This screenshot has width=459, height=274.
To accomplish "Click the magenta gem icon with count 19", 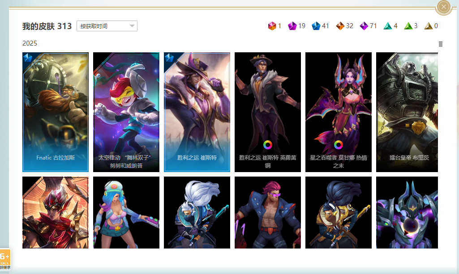I will 292,26.
